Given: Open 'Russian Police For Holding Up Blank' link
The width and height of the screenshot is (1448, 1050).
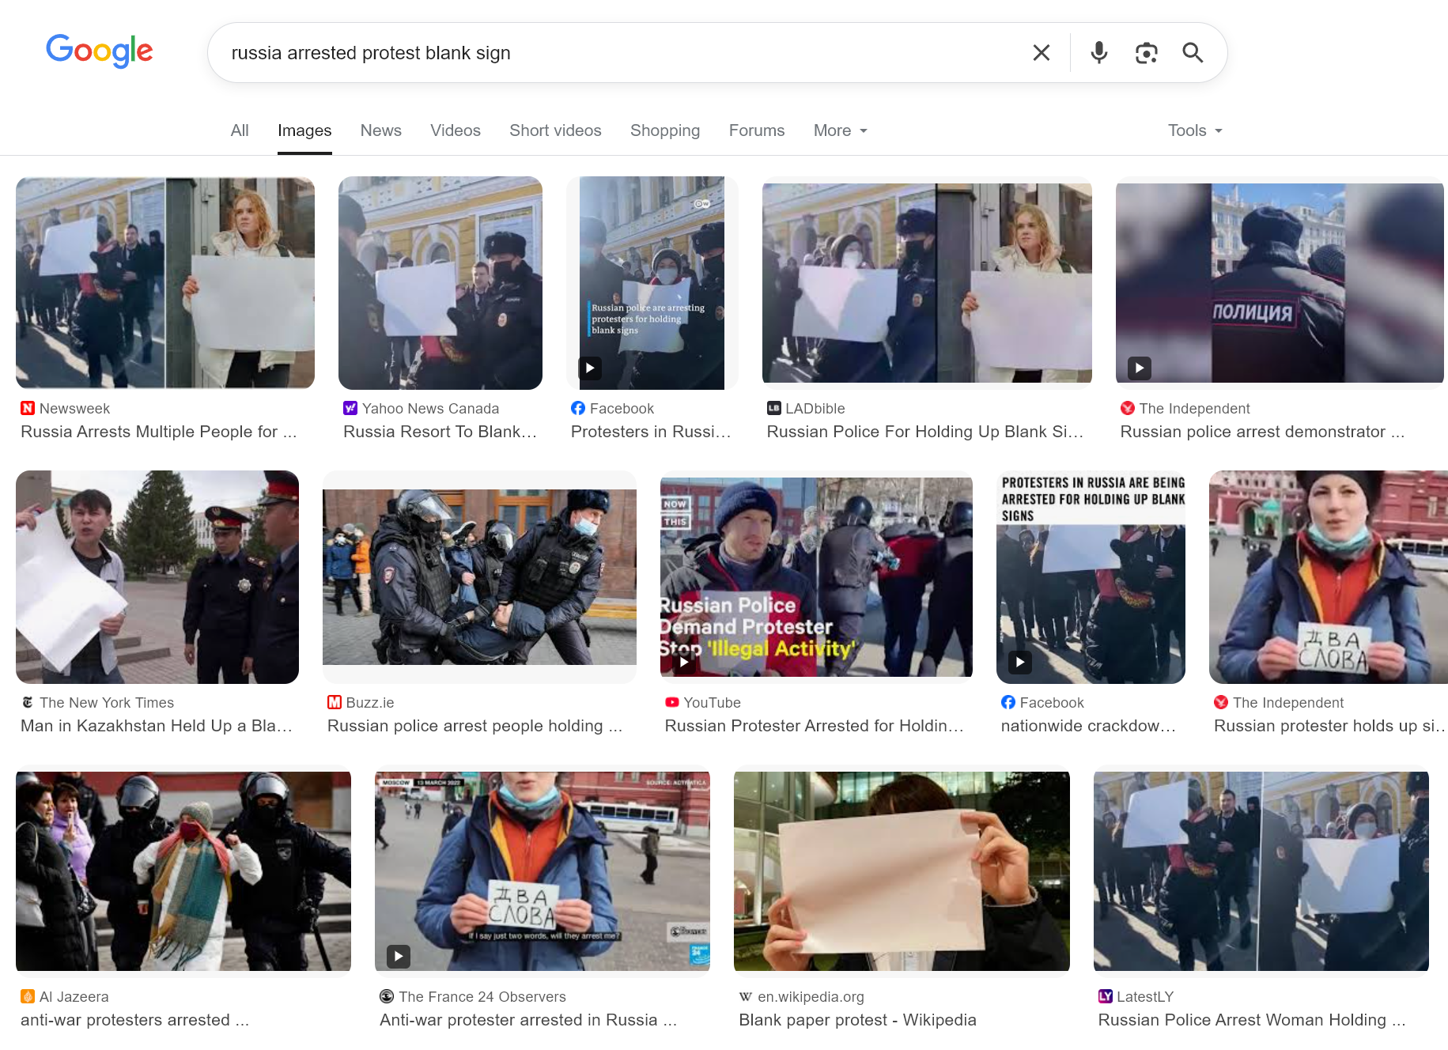Looking at the screenshot, I should (925, 432).
